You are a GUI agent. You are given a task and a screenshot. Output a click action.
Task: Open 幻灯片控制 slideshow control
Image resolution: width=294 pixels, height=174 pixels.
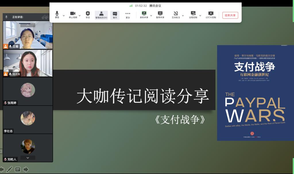point(211,15)
